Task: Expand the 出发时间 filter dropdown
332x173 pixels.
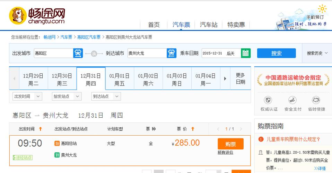Action: point(27,97)
